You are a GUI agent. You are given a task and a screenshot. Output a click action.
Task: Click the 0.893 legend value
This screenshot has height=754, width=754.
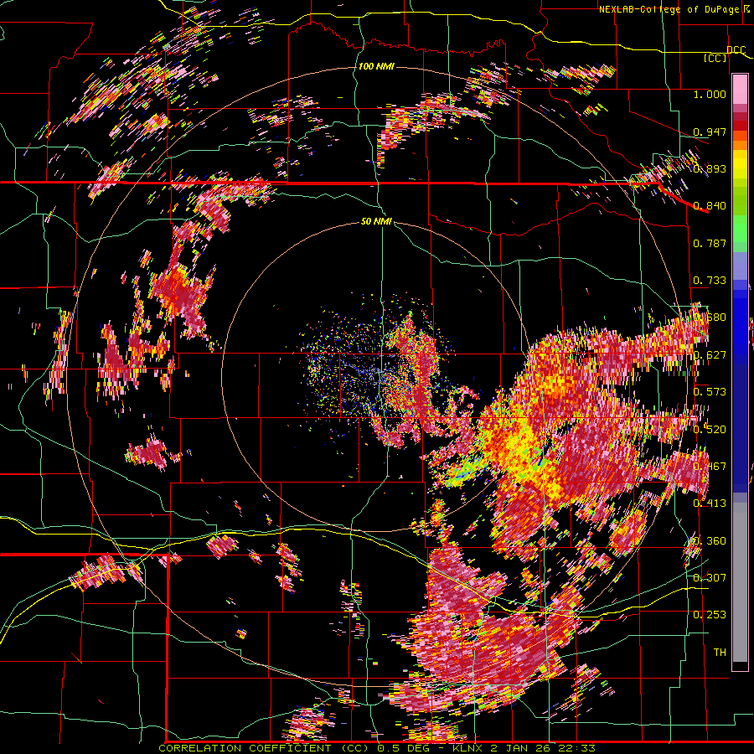[710, 168]
